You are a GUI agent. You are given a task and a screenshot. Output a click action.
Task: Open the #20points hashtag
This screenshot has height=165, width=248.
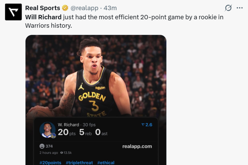point(50,162)
